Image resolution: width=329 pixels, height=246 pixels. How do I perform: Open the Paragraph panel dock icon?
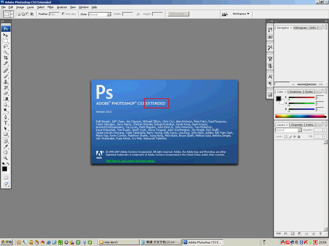click(x=270, y=84)
